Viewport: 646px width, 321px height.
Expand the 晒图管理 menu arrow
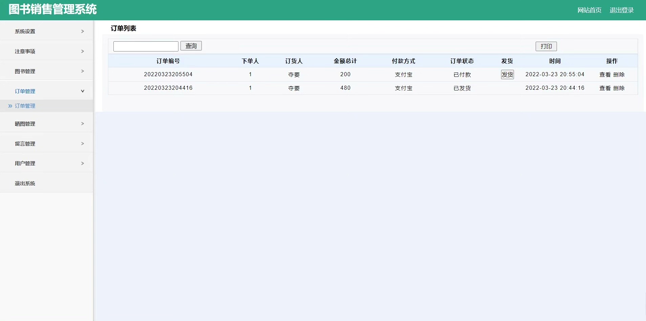(83, 124)
